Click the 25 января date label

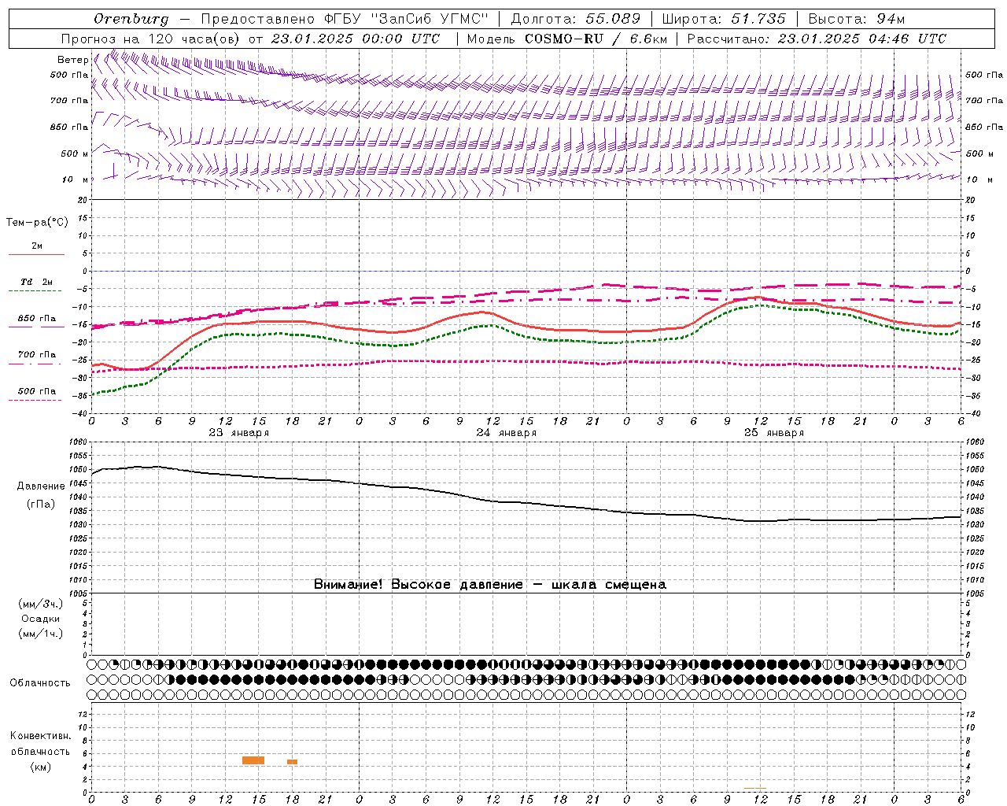pyautogui.click(x=773, y=433)
